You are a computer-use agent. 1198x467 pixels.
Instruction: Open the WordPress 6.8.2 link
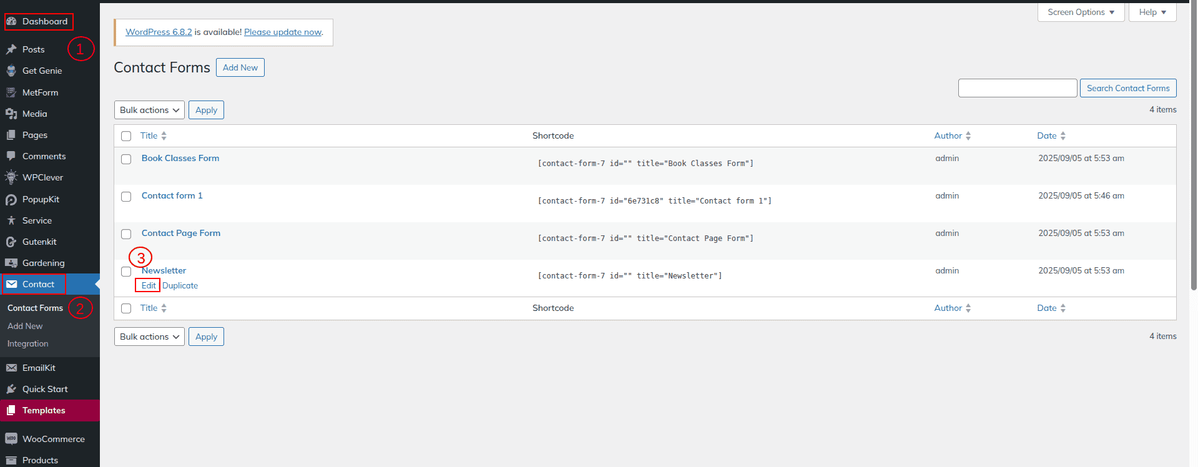point(159,32)
